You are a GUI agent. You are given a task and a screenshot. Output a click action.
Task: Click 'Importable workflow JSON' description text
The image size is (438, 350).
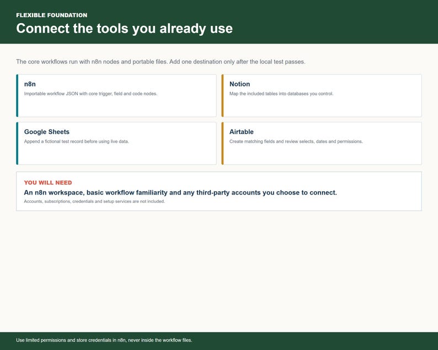(91, 94)
